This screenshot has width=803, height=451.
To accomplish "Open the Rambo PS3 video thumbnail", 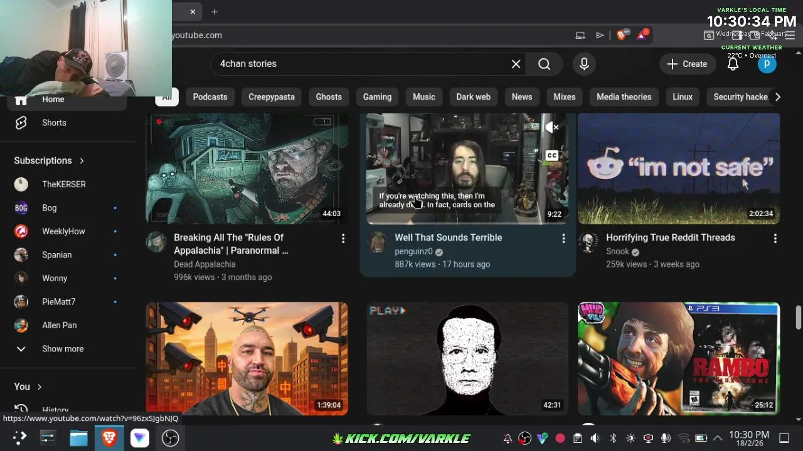I will tap(679, 359).
